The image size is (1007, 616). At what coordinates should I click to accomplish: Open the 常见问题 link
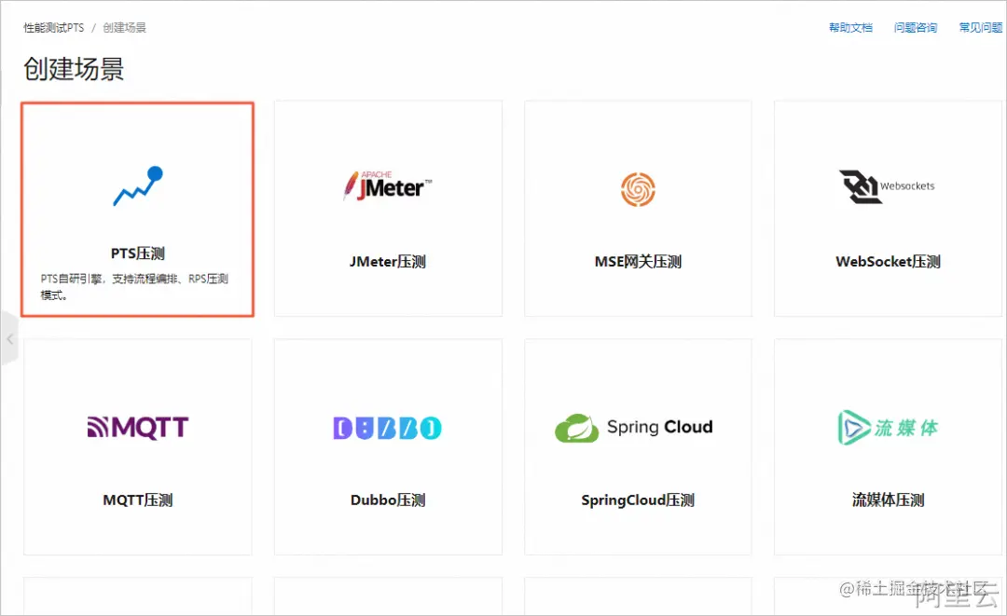click(x=981, y=28)
